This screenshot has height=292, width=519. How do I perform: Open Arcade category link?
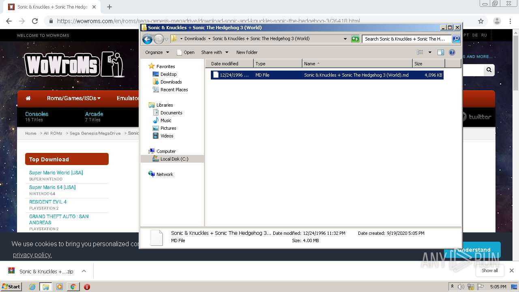point(94,114)
